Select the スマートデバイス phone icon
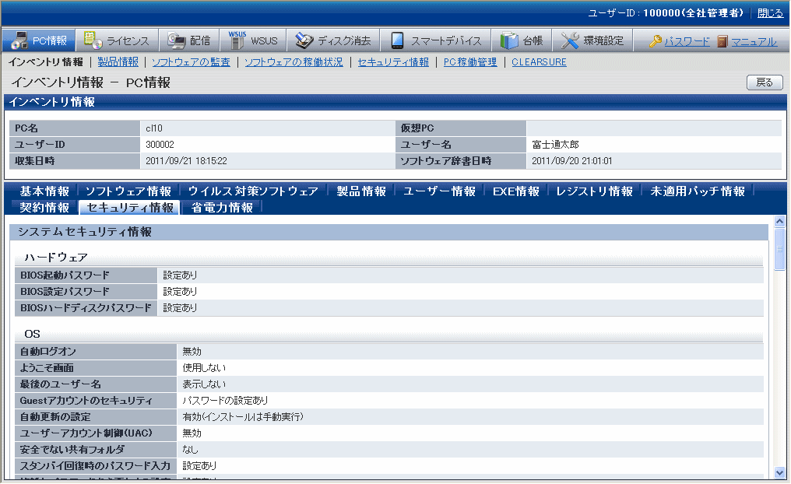 tap(397, 40)
